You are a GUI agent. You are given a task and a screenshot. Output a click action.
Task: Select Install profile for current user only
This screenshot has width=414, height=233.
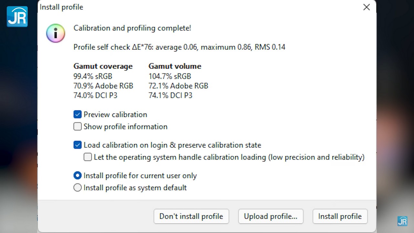(x=78, y=176)
